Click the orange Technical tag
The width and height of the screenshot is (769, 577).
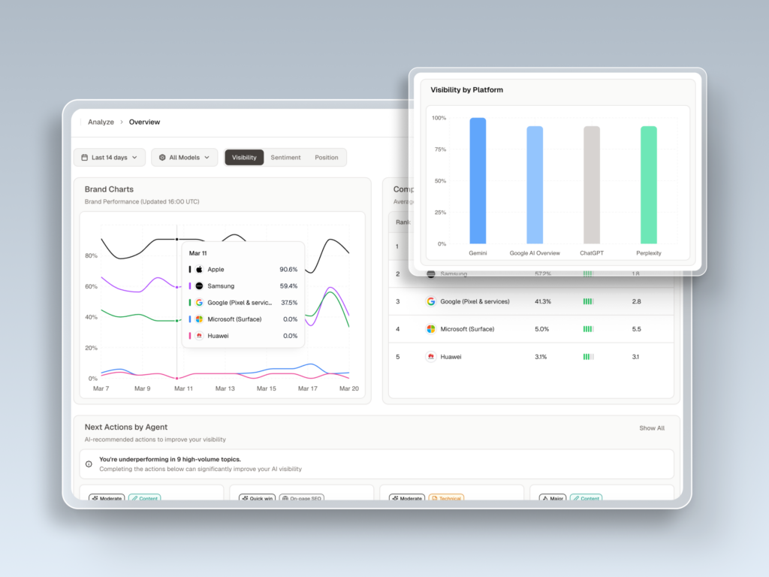pyautogui.click(x=446, y=497)
